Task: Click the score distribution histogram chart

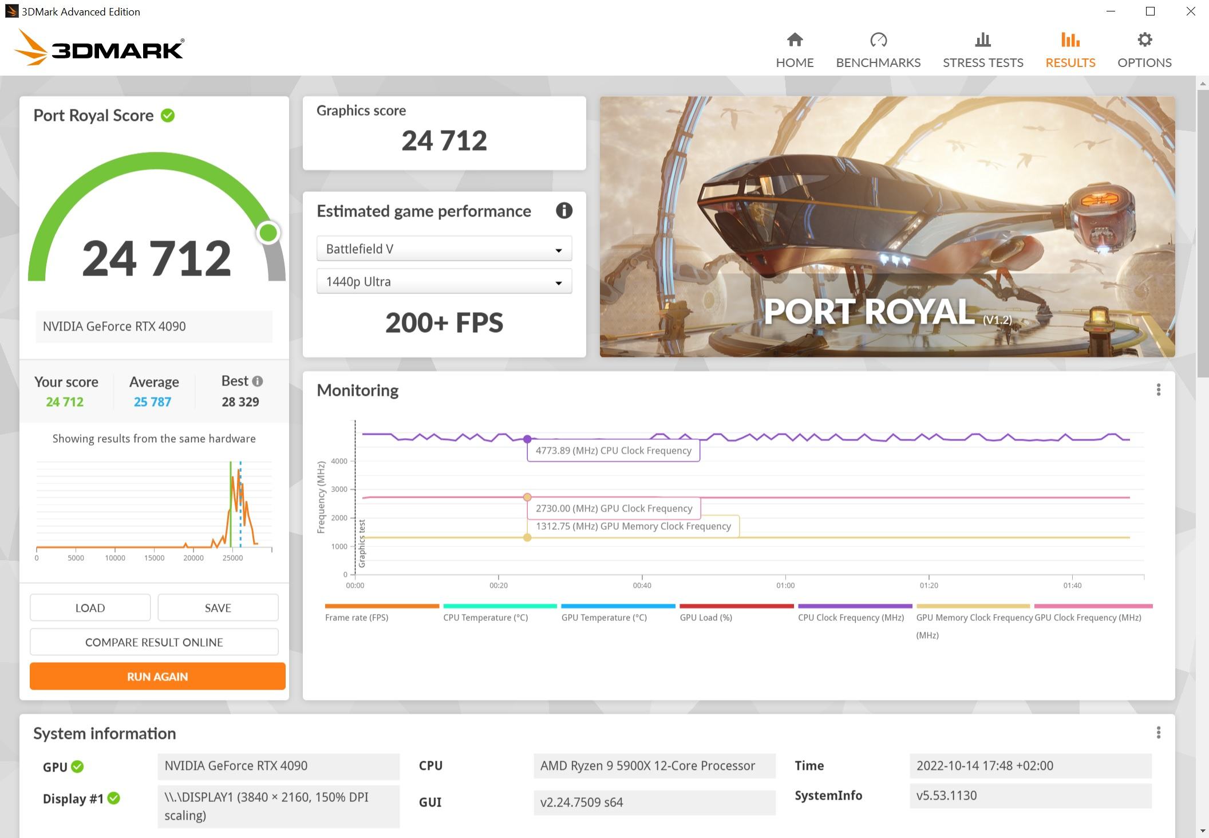Action: (154, 510)
